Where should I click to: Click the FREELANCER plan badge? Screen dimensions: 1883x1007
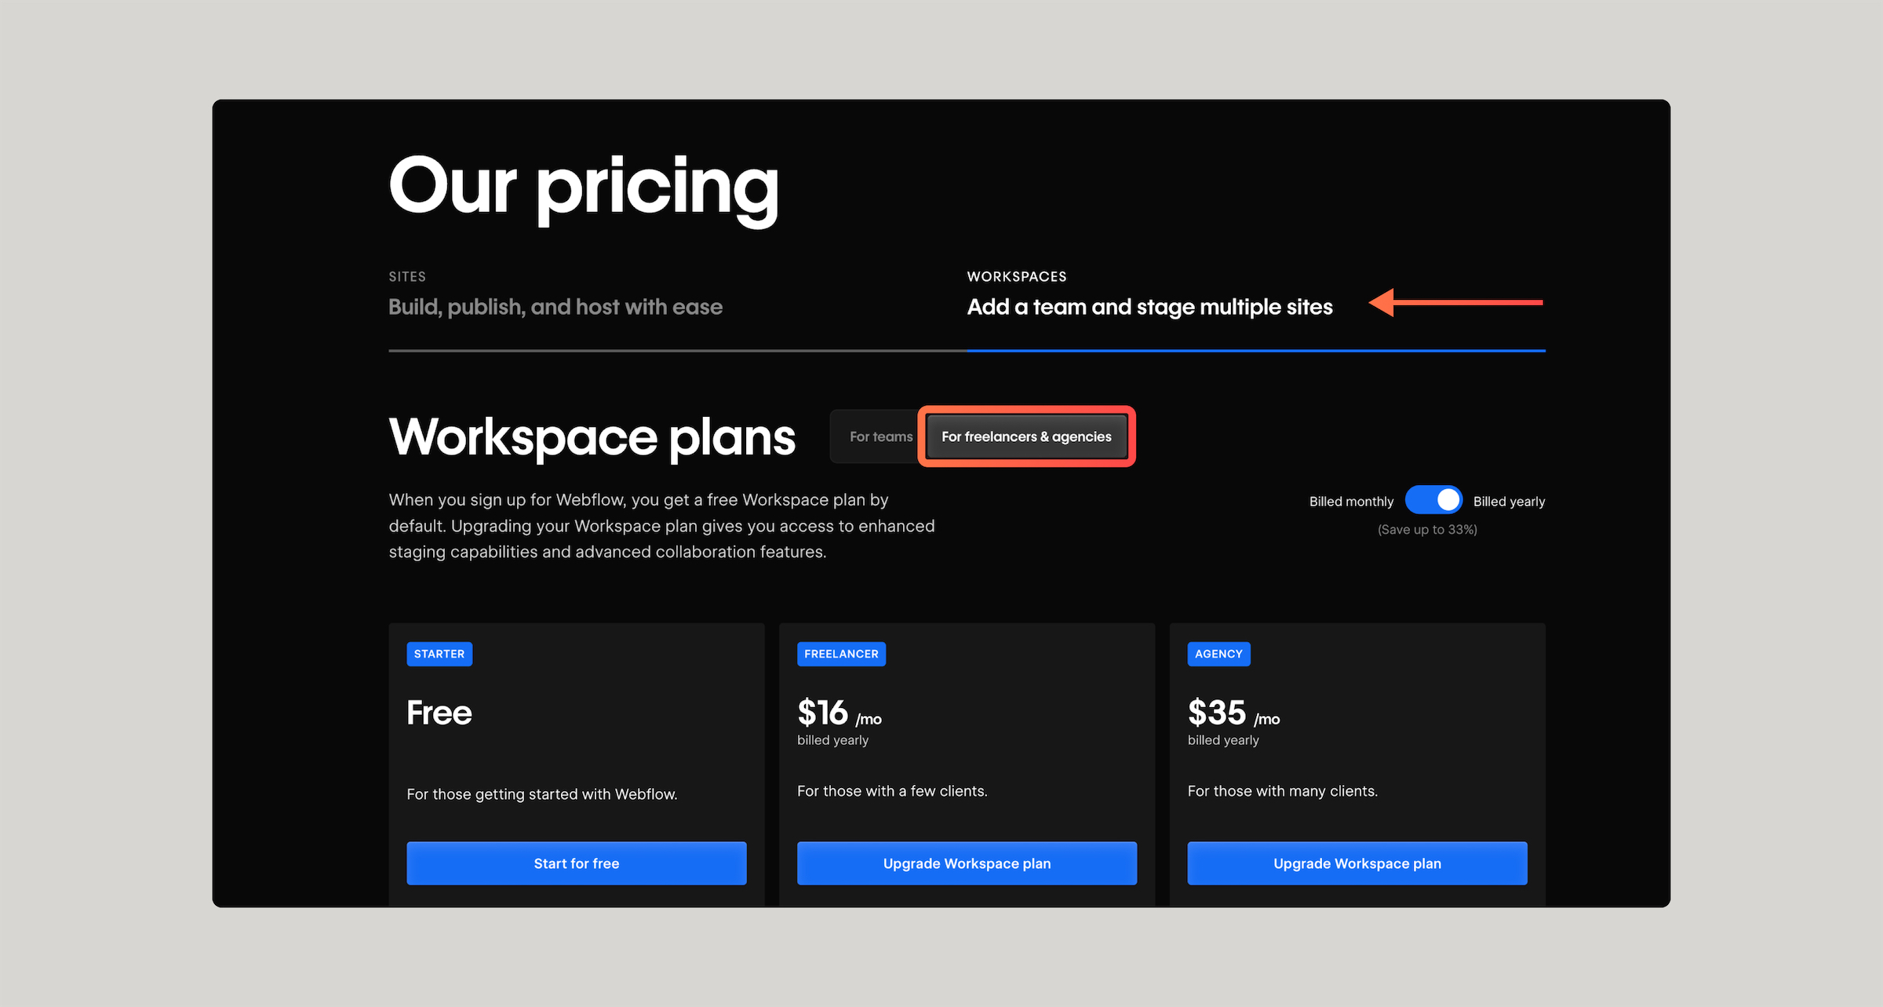point(841,654)
